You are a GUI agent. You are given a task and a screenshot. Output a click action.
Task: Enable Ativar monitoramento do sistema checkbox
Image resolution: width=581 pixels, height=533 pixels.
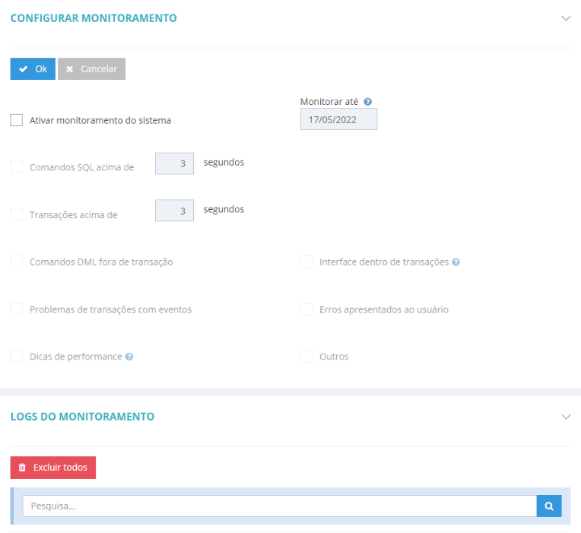click(x=17, y=120)
